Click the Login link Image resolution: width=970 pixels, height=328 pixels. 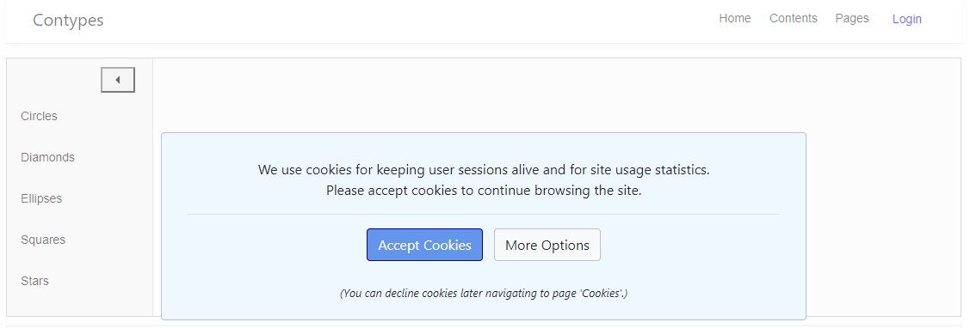pyautogui.click(x=907, y=19)
